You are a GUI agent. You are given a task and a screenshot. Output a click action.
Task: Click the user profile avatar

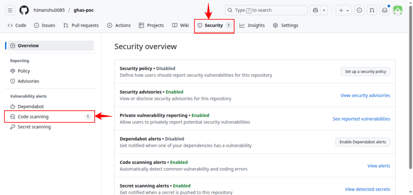(398, 10)
